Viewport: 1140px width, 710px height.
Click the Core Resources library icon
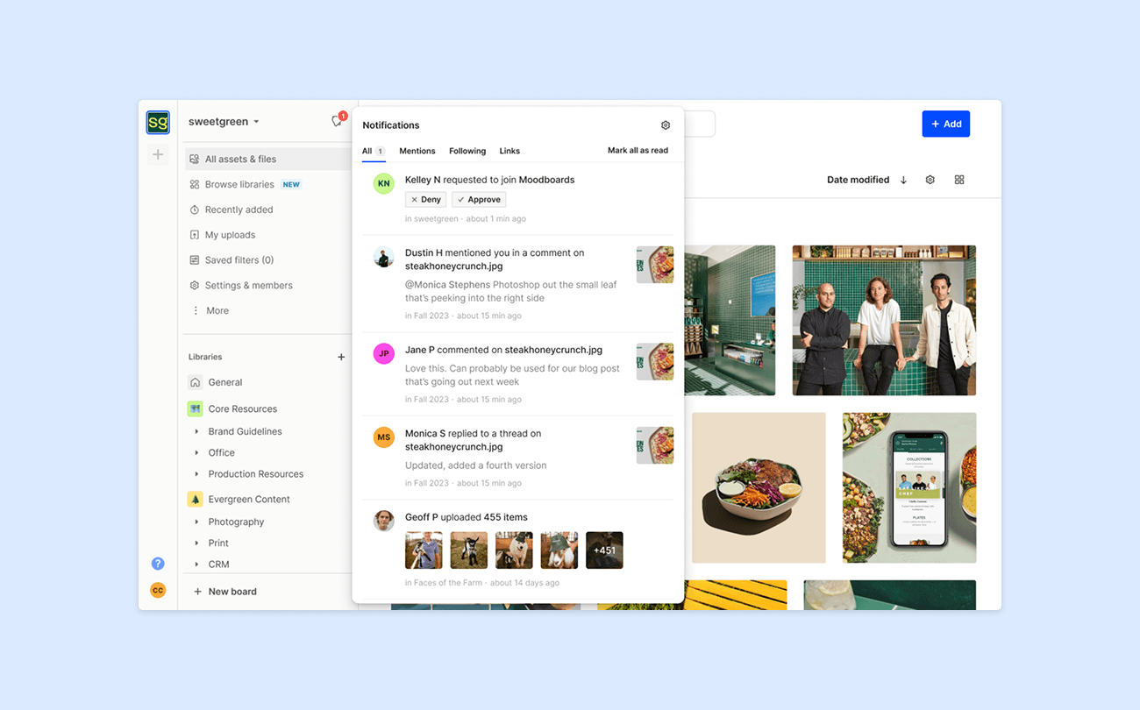195,408
